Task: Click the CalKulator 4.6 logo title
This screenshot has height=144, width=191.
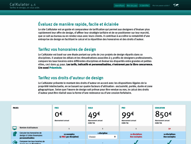Action: 23,4
